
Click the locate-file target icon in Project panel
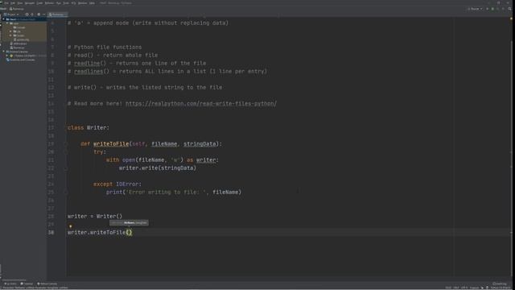(27, 14)
